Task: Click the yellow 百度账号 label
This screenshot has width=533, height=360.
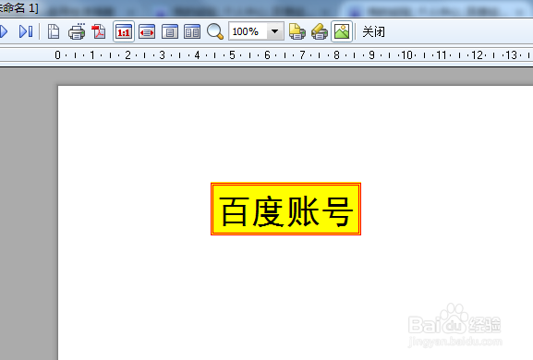Action: tap(285, 209)
